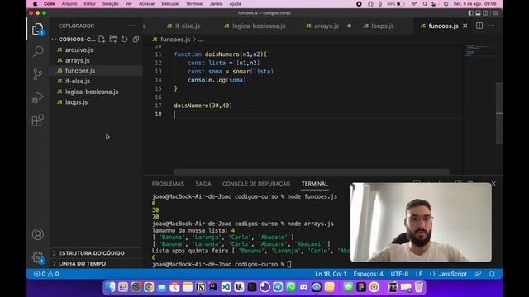Image resolution: width=529 pixels, height=297 pixels.
Task: Open the Manage gear settings icon
Action: coord(38,257)
